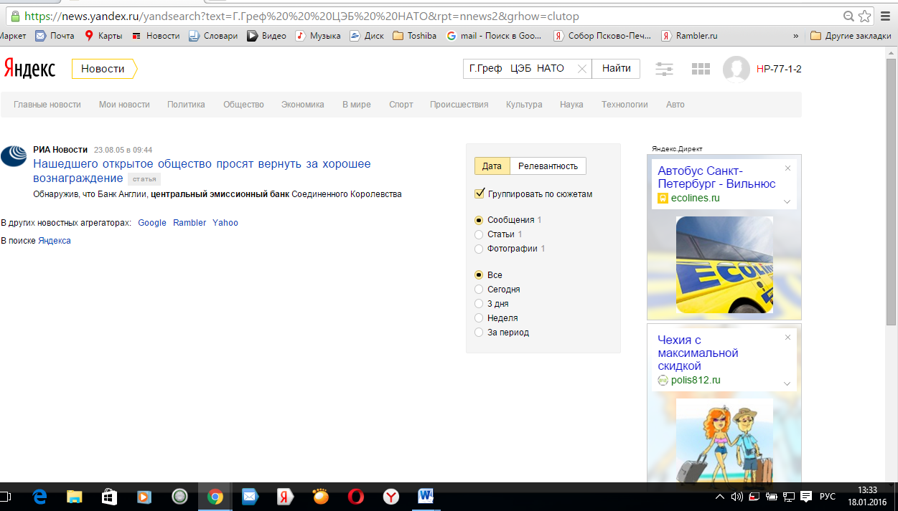The image size is (898, 511).
Task: Open the Спорт section
Action: click(x=401, y=105)
